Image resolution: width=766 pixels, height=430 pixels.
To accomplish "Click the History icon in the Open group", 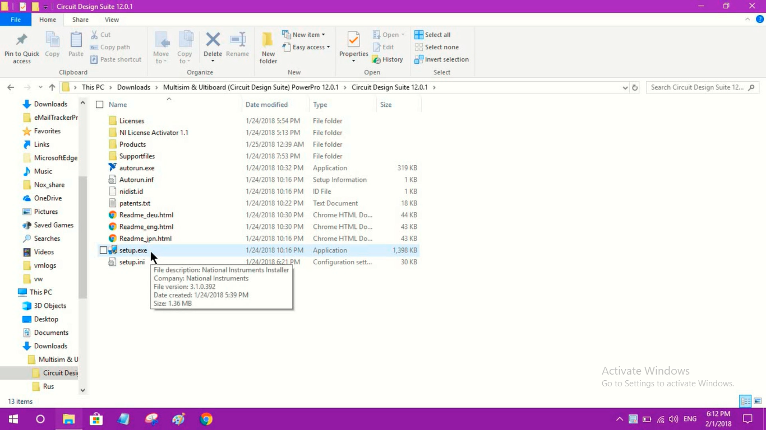I will coord(388,59).
